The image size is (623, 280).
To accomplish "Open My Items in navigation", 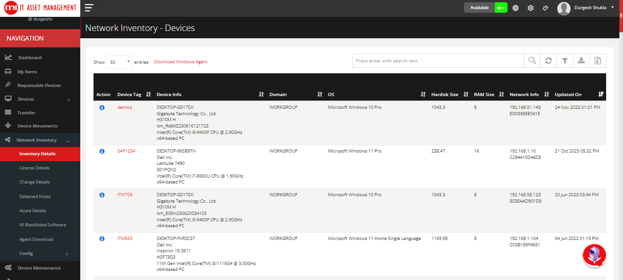I will point(27,72).
